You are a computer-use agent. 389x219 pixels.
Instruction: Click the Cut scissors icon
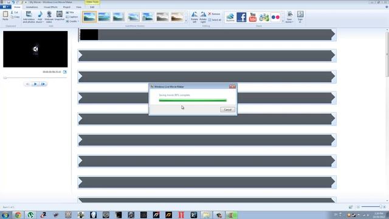(x=12, y=12)
